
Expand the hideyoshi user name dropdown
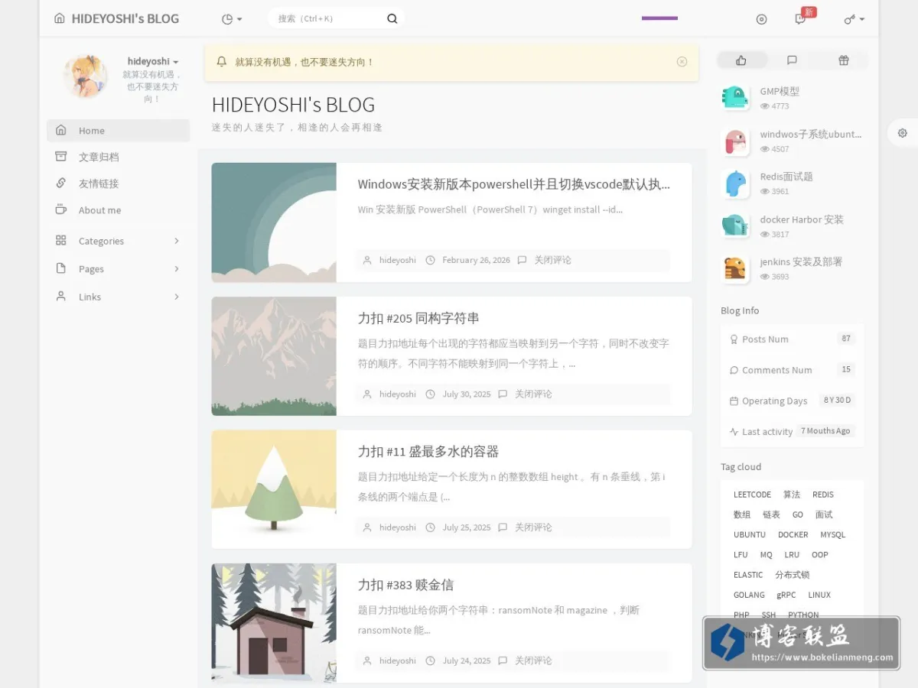pyautogui.click(x=153, y=61)
